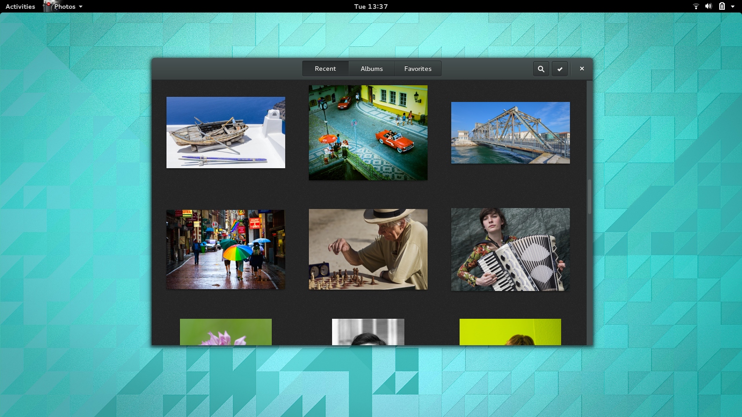Switch to the Recent view
The height and width of the screenshot is (417, 742).
(326, 69)
